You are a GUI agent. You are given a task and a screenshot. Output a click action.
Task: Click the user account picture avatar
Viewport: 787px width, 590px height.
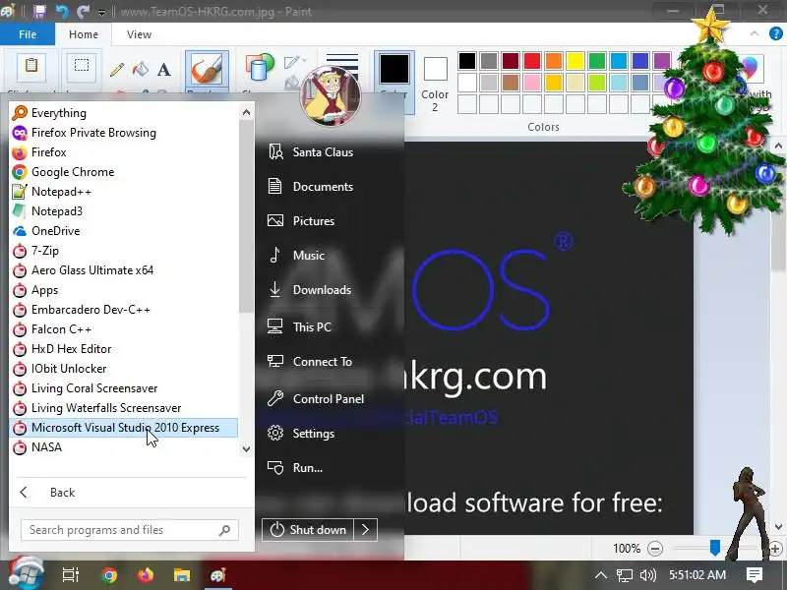coord(331,96)
